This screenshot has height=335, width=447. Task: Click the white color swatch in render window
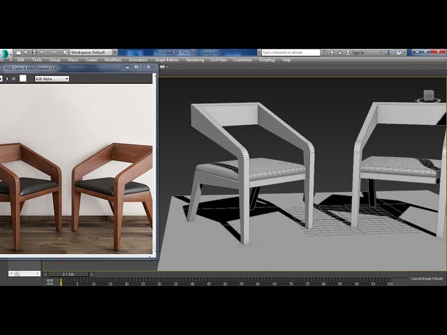pos(23,78)
